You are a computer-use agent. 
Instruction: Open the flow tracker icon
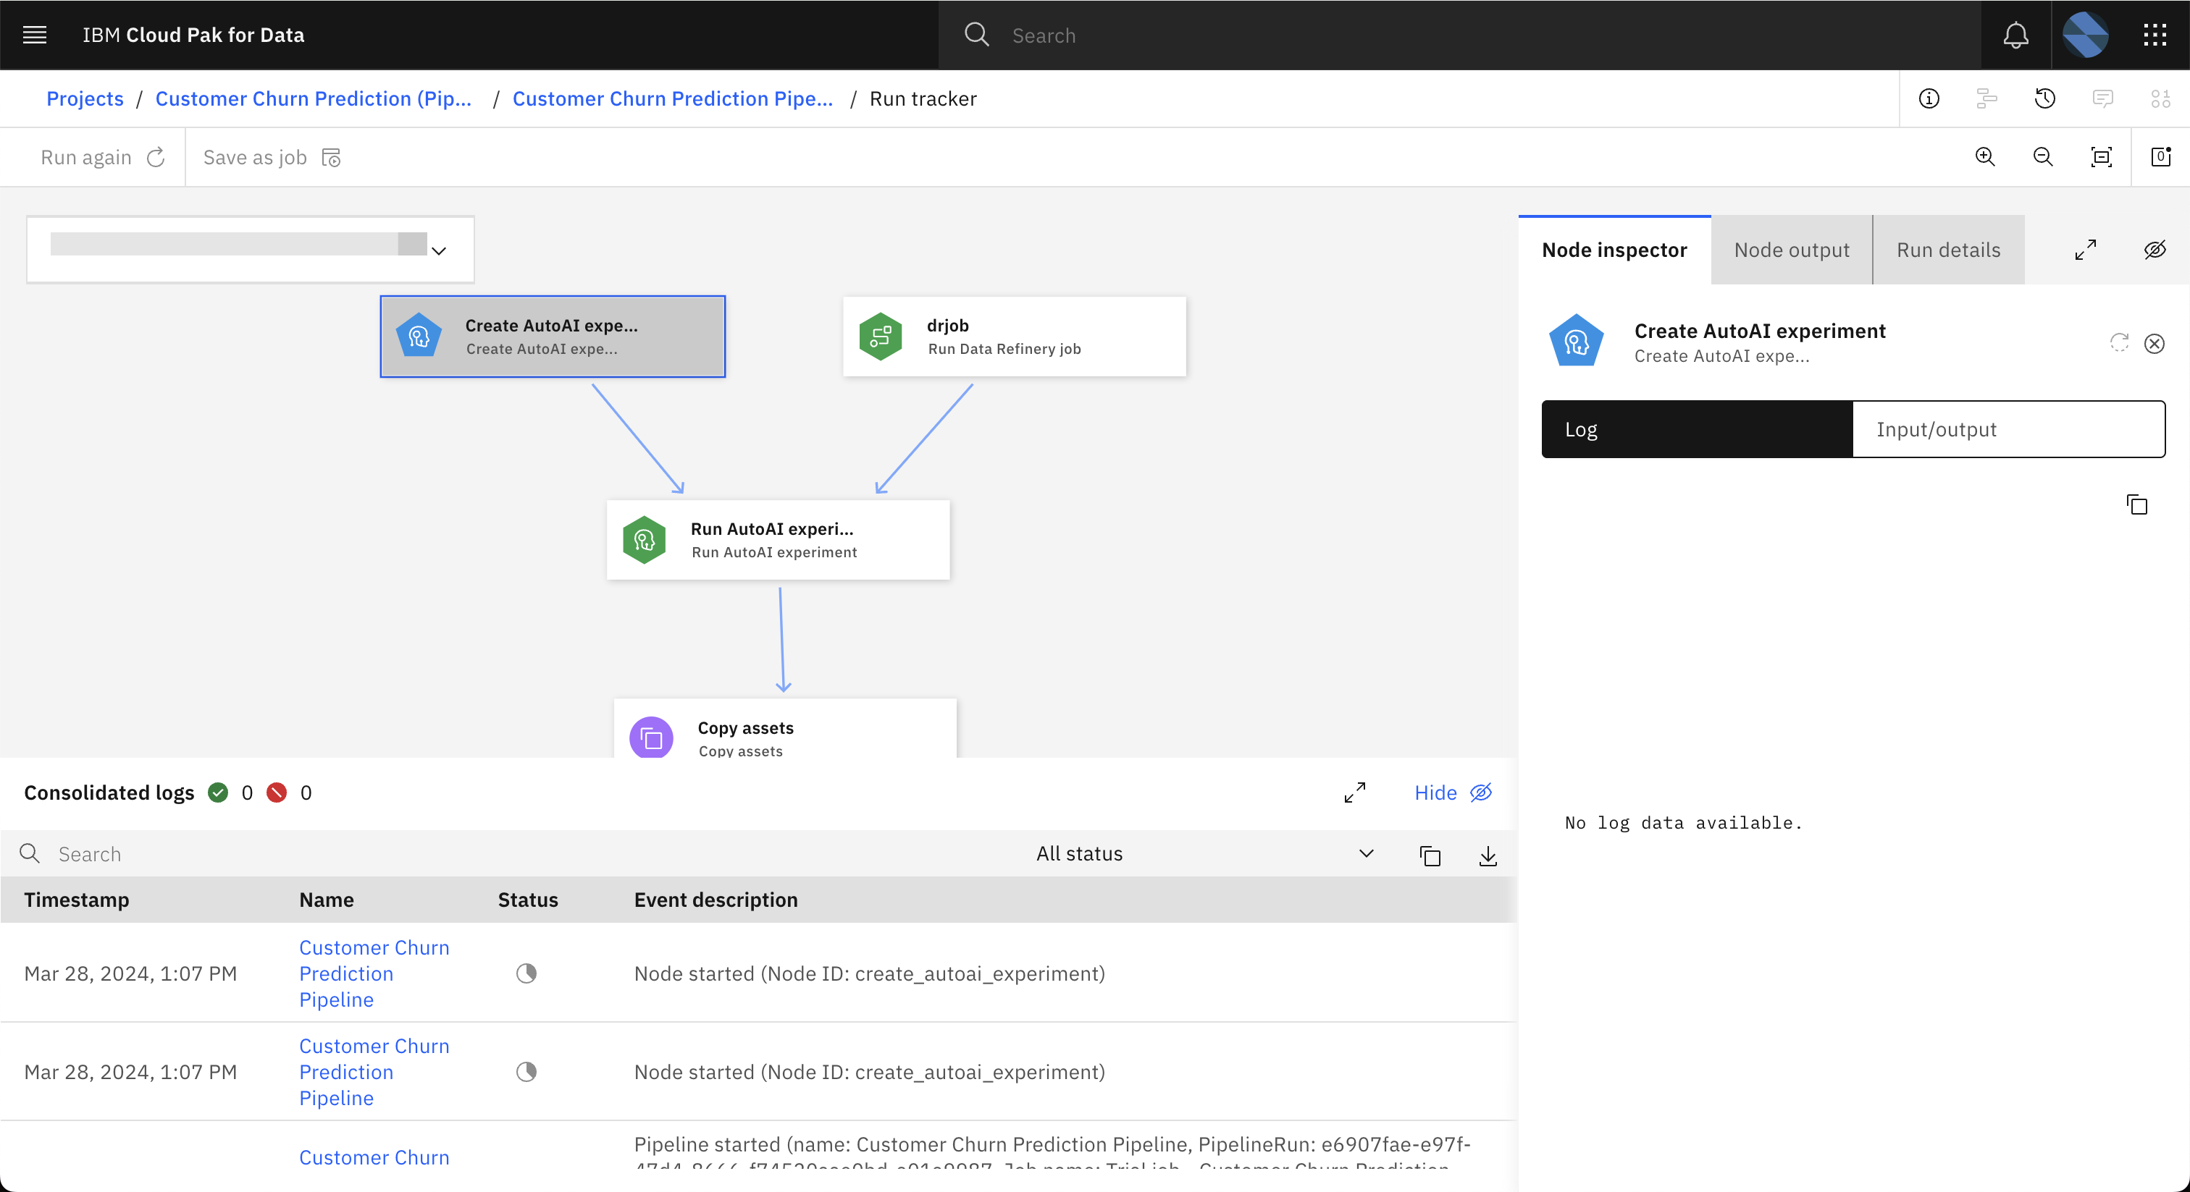tap(1986, 98)
